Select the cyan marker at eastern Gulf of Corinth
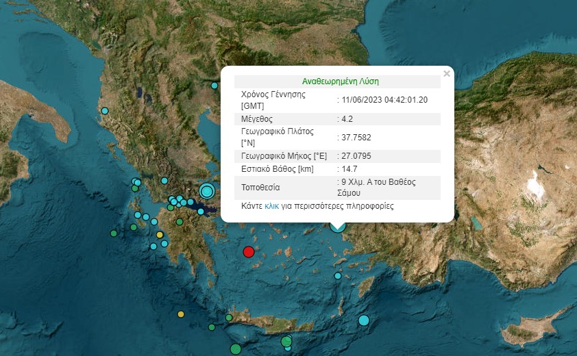 point(201,212)
